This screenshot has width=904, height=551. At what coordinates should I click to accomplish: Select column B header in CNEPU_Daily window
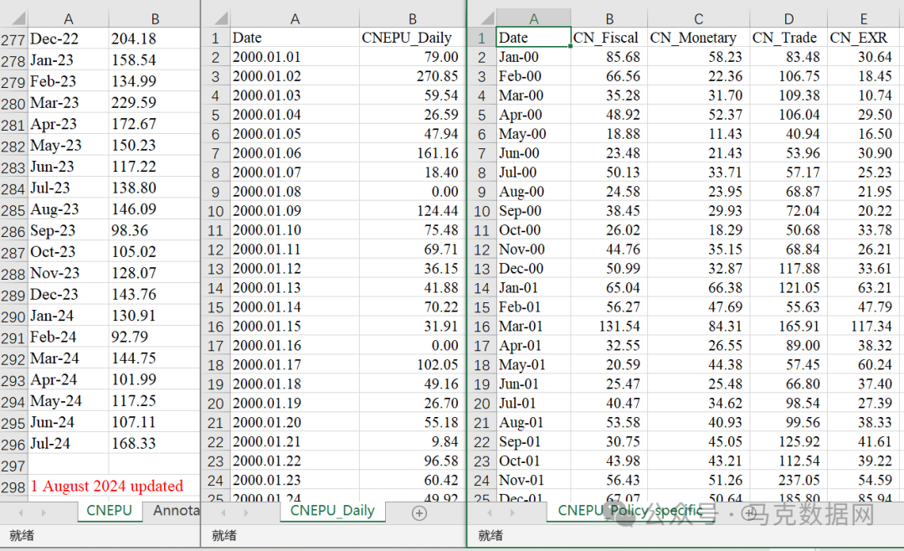(412, 19)
